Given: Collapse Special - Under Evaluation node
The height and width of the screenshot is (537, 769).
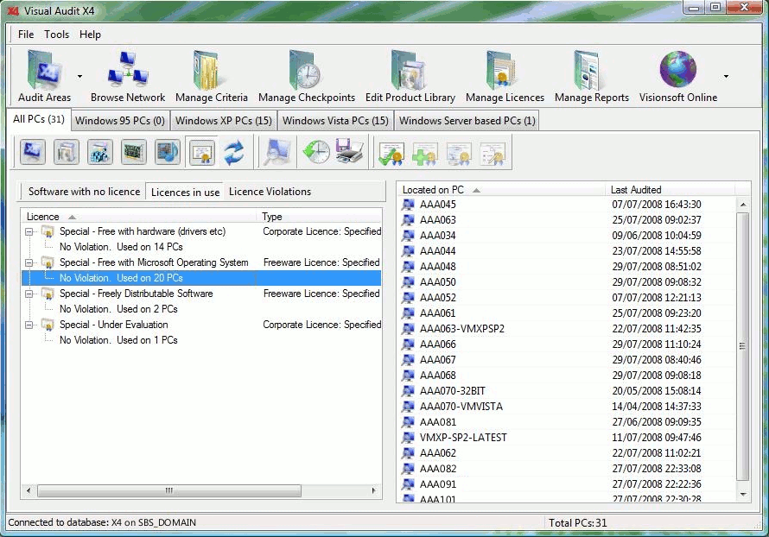Looking at the screenshot, I should pos(29,325).
